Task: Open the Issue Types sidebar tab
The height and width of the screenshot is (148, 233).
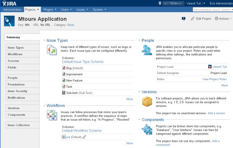Action: 23,47
